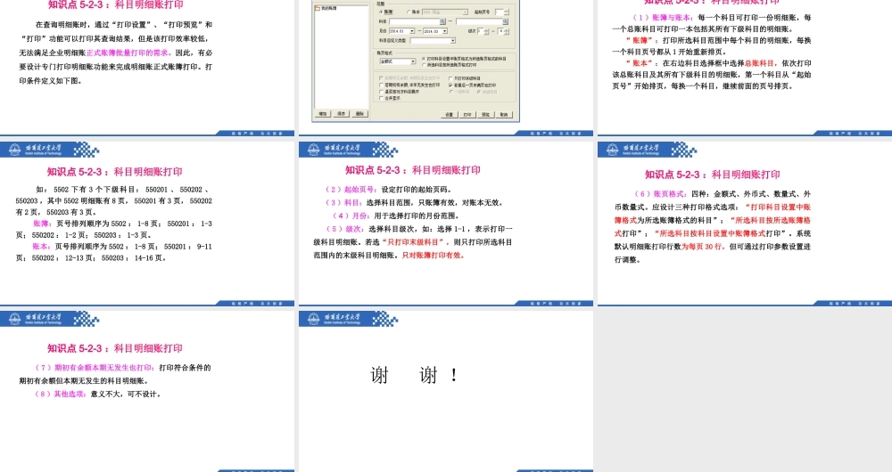Screen dimensions: 892x472
Task: Click the 删除 button in the dialog
Action: click(360, 114)
